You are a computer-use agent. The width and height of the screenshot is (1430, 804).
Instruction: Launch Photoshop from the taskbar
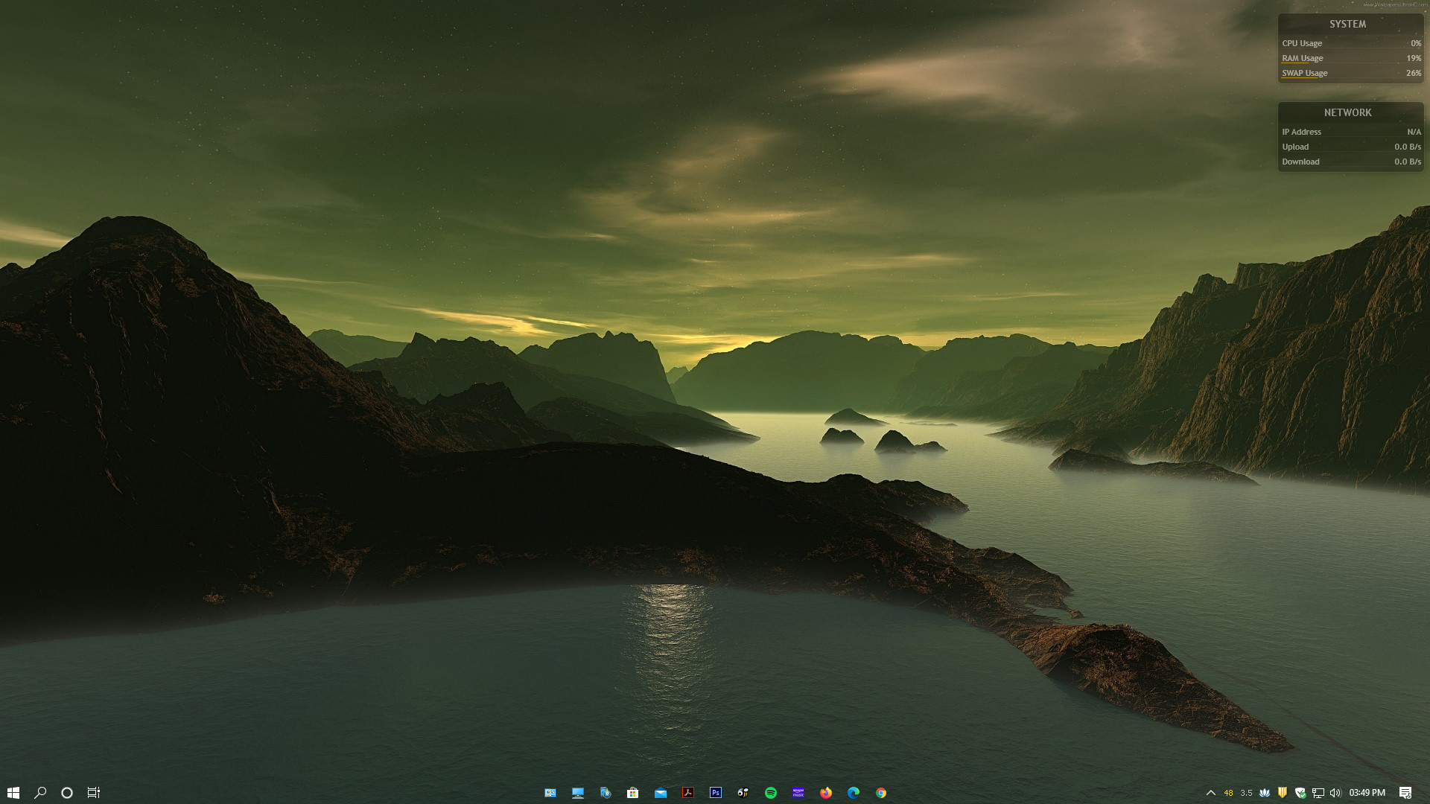[x=716, y=793]
